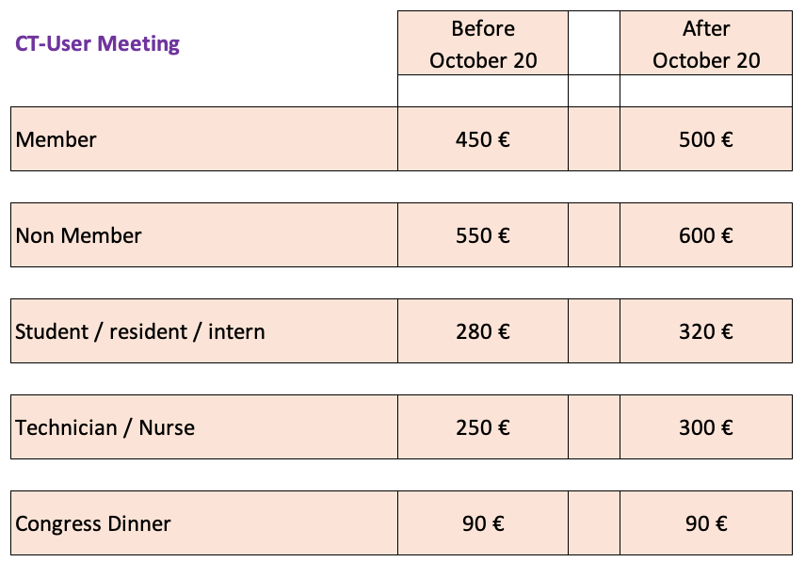Select Congress Dinner 90 € after October 20
Image resolution: width=805 pixels, height=562 pixels.
tap(705, 523)
